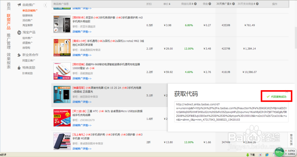Open 阿里云推广 under 新业务合作

[x=29, y=61]
